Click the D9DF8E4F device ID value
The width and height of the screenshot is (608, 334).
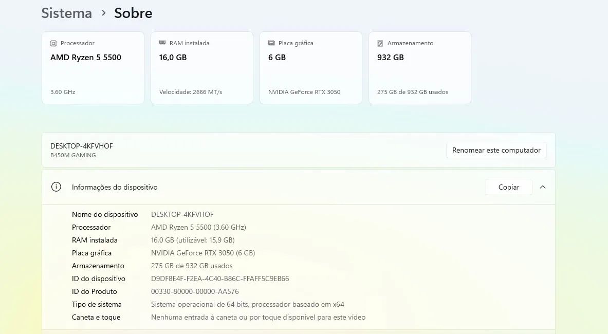(x=220, y=279)
